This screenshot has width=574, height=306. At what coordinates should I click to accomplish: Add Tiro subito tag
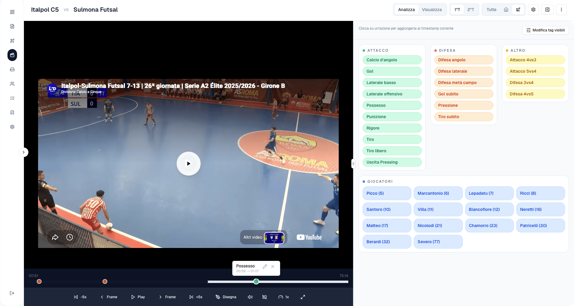point(464,117)
